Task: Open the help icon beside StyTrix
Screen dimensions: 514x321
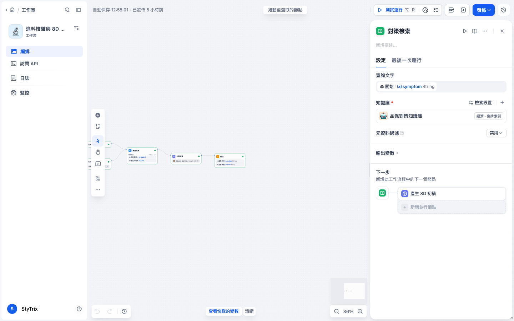Action: (x=79, y=309)
